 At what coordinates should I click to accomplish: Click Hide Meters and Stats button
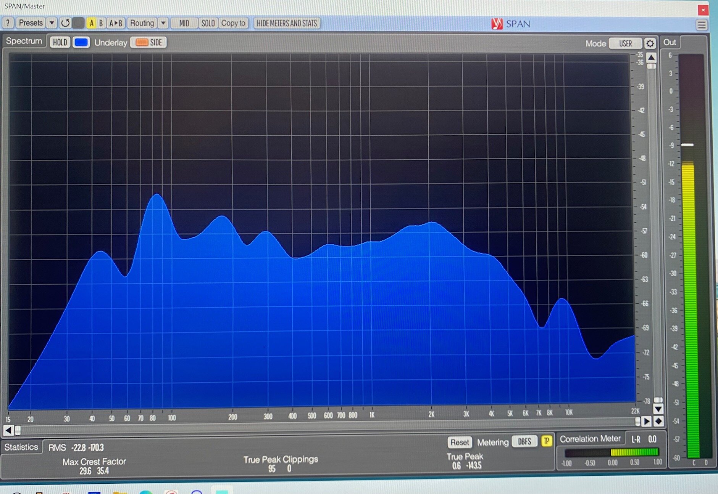tap(287, 23)
